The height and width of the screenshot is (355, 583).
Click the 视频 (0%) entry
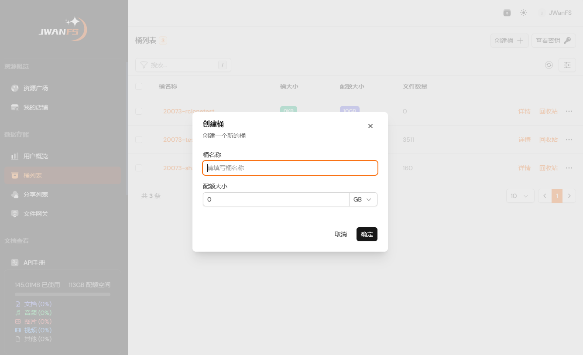tap(34, 330)
